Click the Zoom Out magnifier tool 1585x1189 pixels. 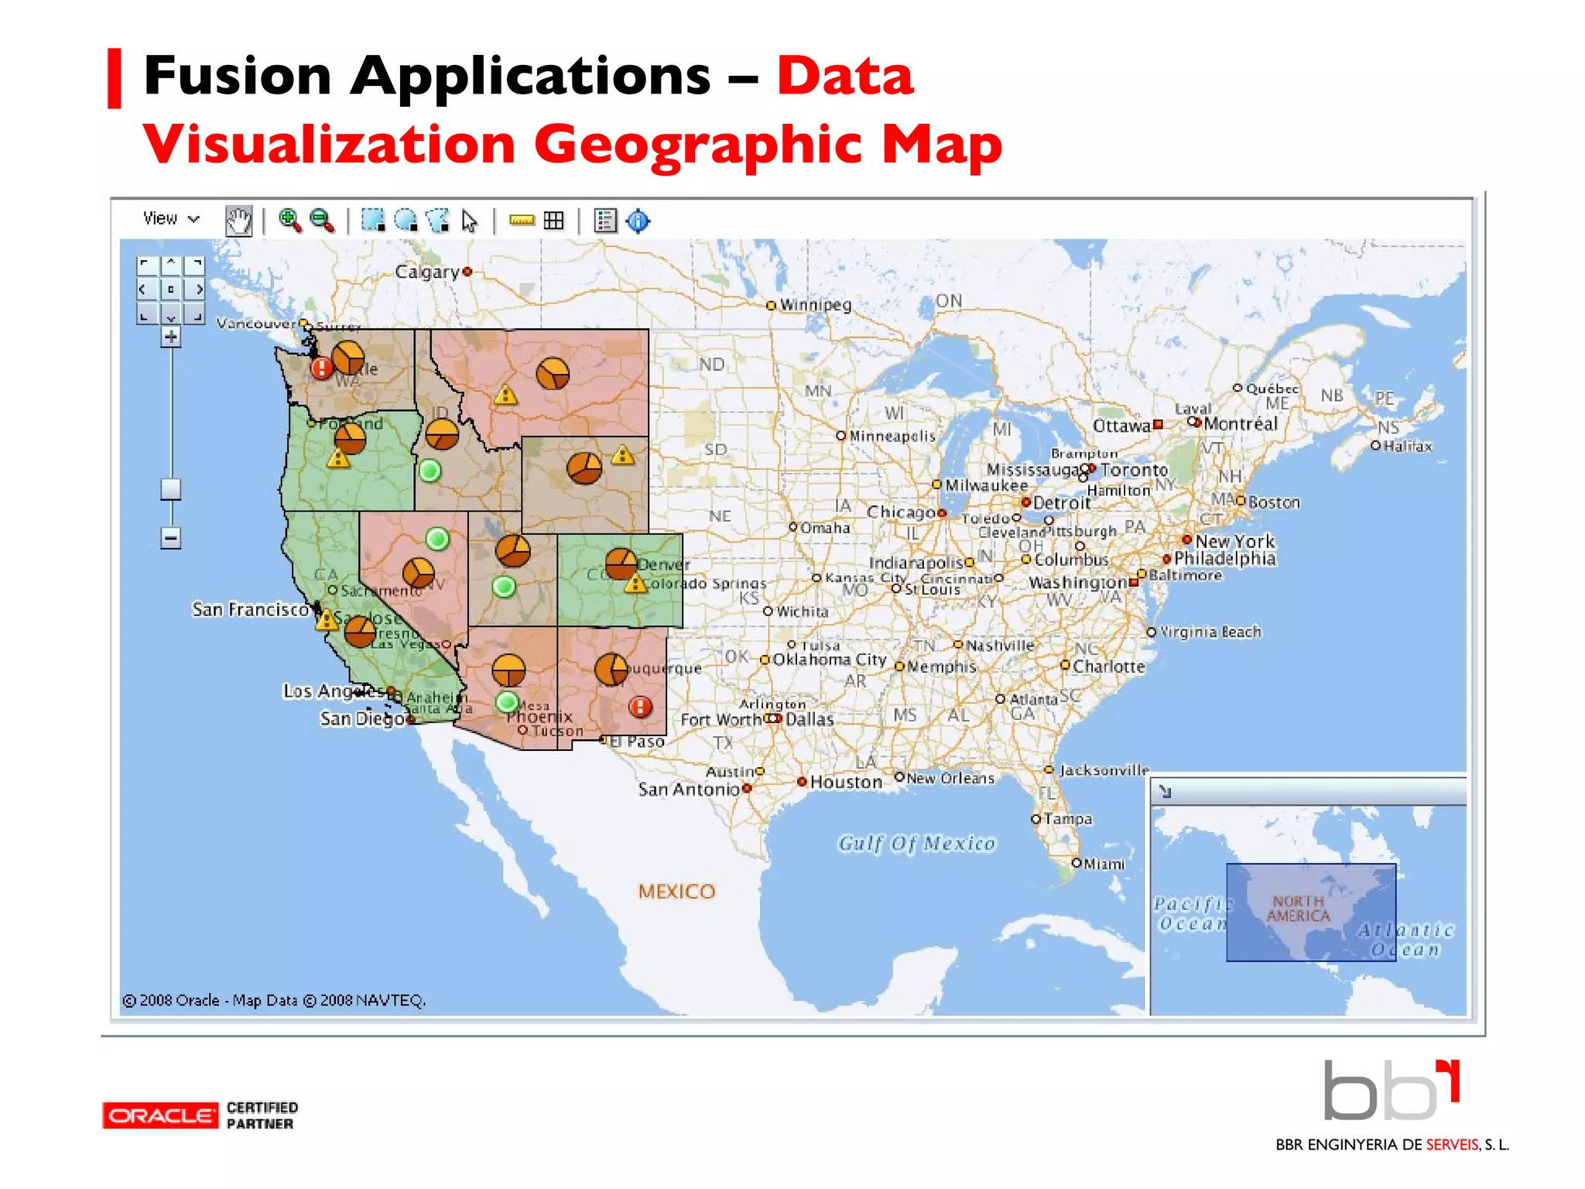click(322, 221)
